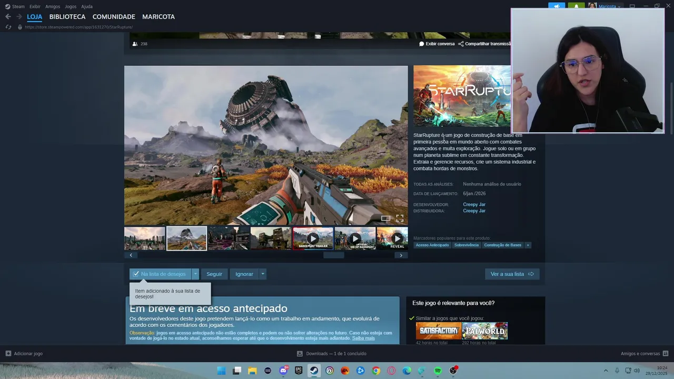This screenshot has height=379, width=674.
Task: Go forward with the right arrow navigation button
Action: pos(19,17)
